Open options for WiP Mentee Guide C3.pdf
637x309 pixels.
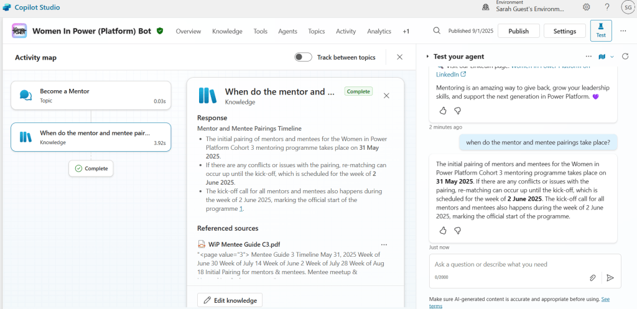coord(384,244)
